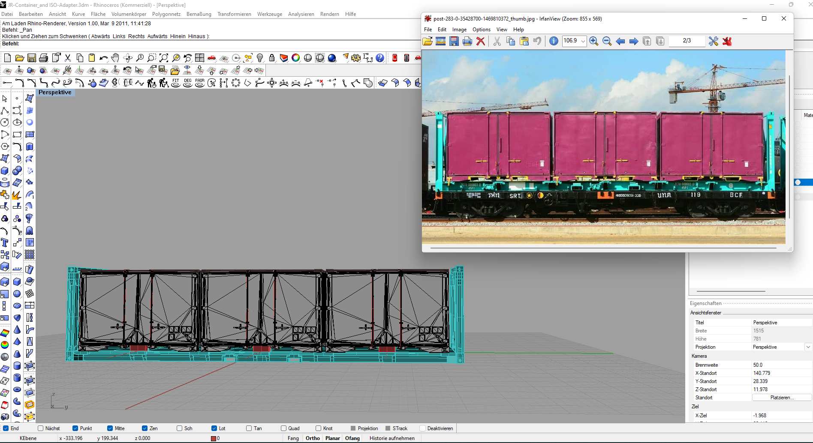The width and height of the screenshot is (813, 443).
Task: Click the FIT curve tool icon
Action: (x=176, y=83)
